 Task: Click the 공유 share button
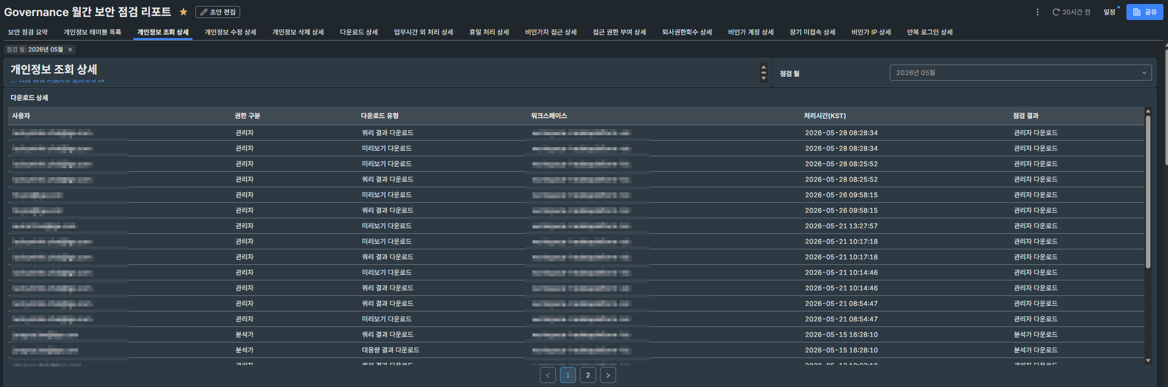pos(1144,12)
